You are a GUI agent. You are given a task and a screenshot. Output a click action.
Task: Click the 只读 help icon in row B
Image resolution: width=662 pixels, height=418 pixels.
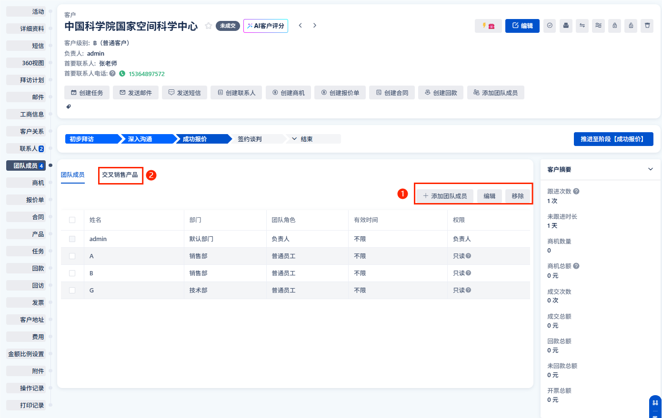click(x=468, y=273)
